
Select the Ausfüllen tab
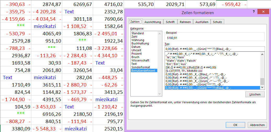tap(201, 22)
